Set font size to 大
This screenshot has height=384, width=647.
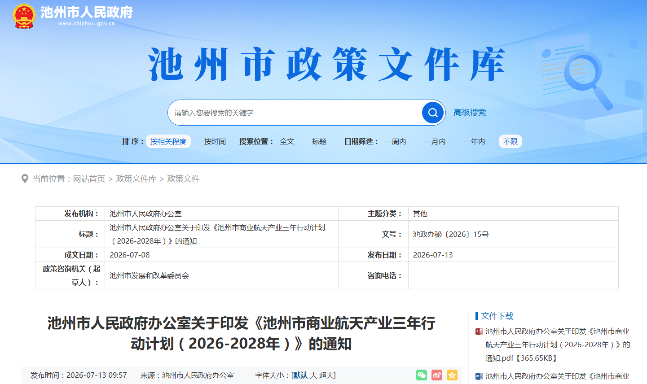[313, 375]
